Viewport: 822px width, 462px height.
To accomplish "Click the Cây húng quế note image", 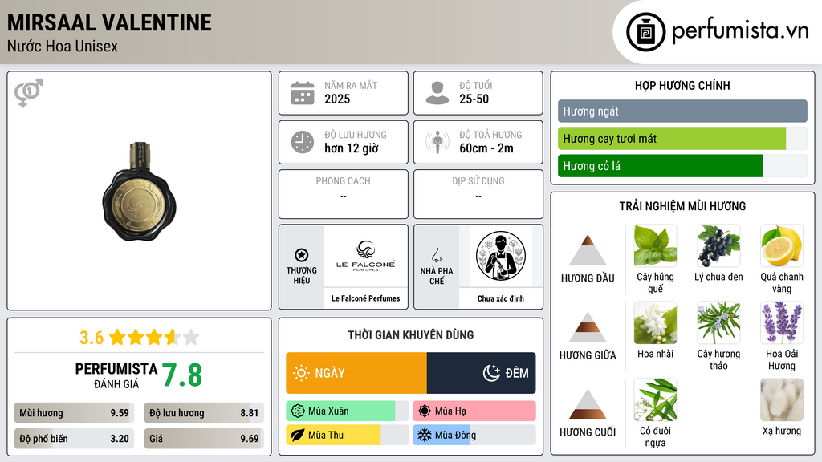I will click(655, 245).
